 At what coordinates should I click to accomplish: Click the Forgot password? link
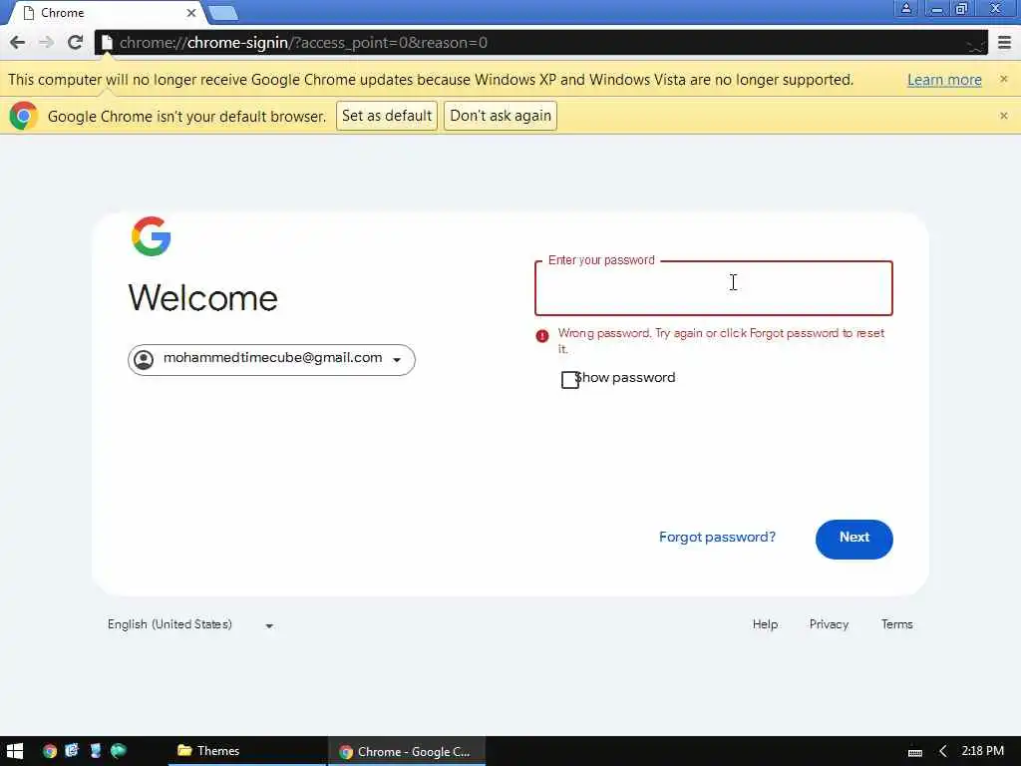click(x=717, y=538)
